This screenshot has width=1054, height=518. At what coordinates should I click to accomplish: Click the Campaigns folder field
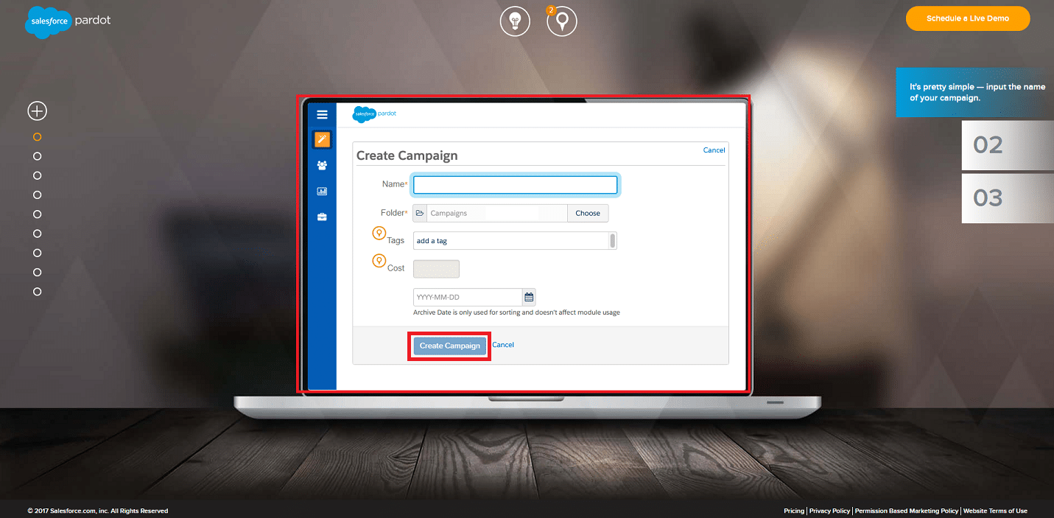click(x=497, y=213)
